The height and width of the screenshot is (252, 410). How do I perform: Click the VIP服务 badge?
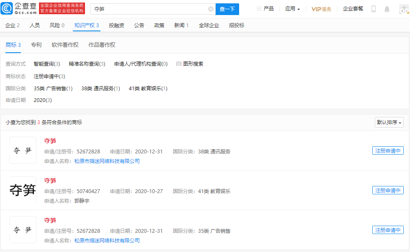(x=321, y=9)
